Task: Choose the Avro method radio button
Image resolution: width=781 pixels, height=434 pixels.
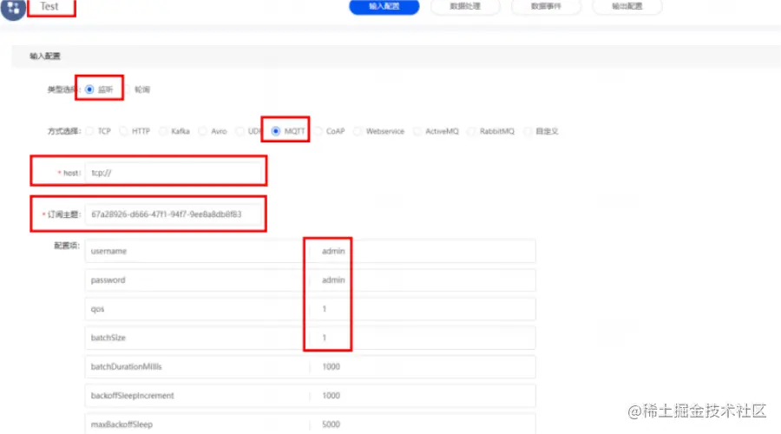Action: click(x=202, y=131)
